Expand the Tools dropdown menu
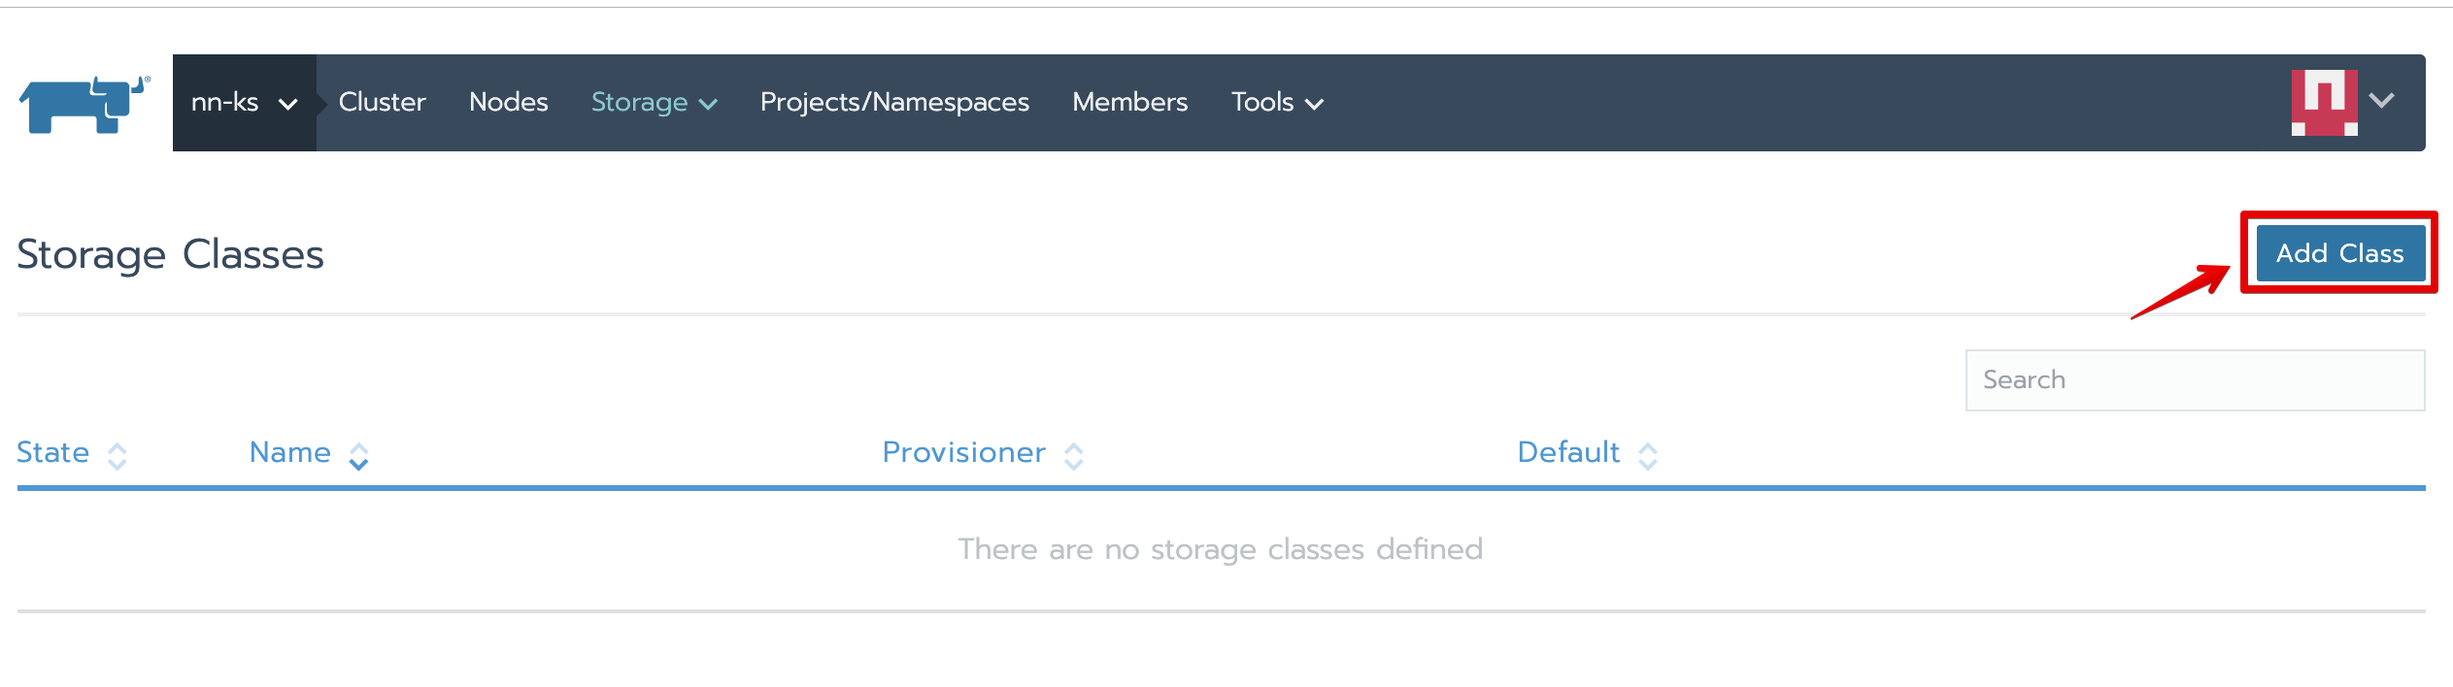Image resolution: width=2453 pixels, height=687 pixels. pyautogui.click(x=1276, y=103)
